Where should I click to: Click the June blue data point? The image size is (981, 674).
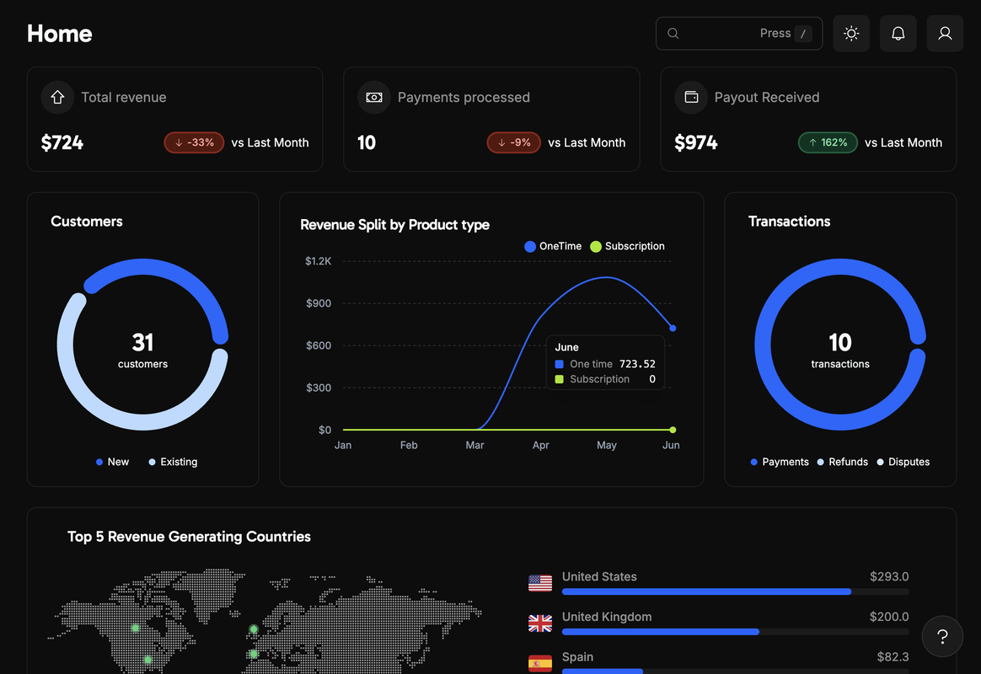pos(673,329)
